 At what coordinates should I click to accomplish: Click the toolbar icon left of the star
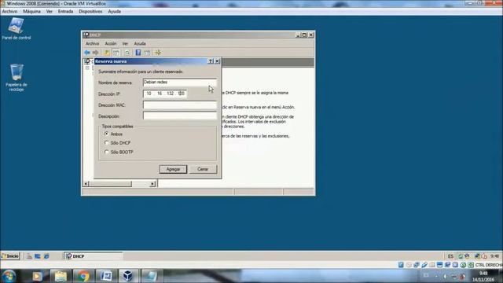click(147, 53)
